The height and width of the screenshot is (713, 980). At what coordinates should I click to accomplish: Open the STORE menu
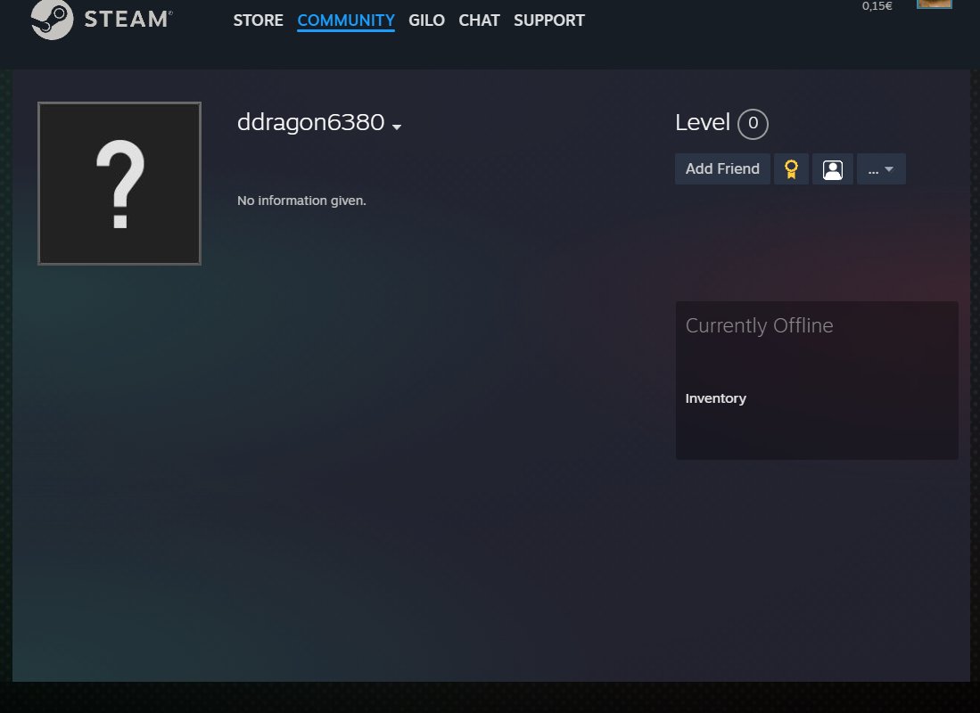point(258,20)
